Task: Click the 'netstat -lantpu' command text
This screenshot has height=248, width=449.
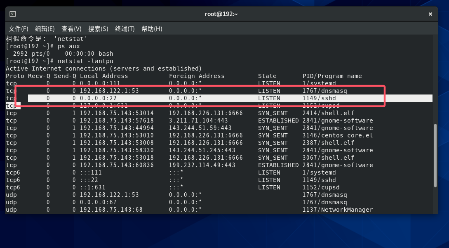Action: pos(85,61)
